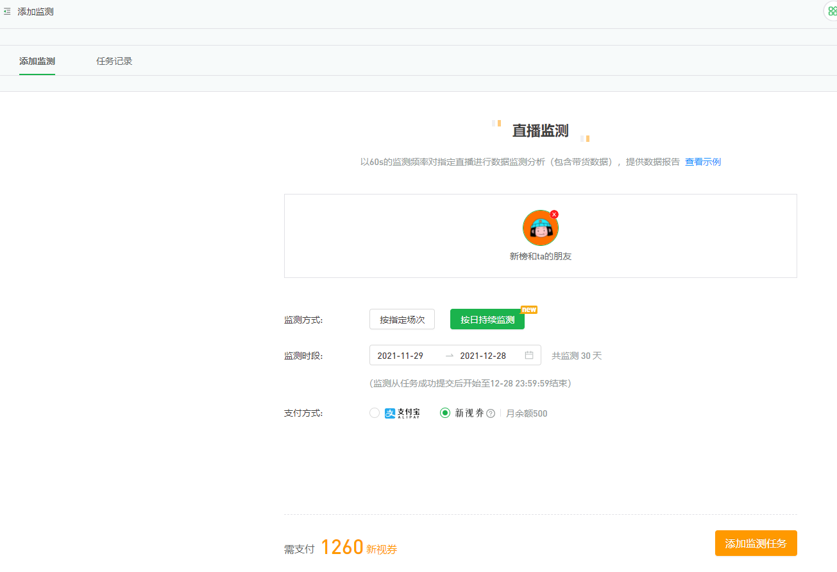Open the calendar icon in date range
The height and width of the screenshot is (572, 837).
(x=529, y=355)
